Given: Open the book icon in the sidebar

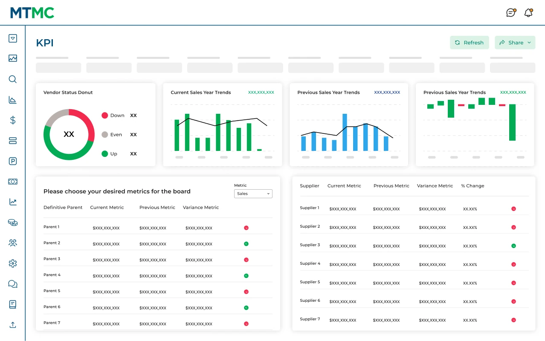Looking at the screenshot, I should point(13,304).
